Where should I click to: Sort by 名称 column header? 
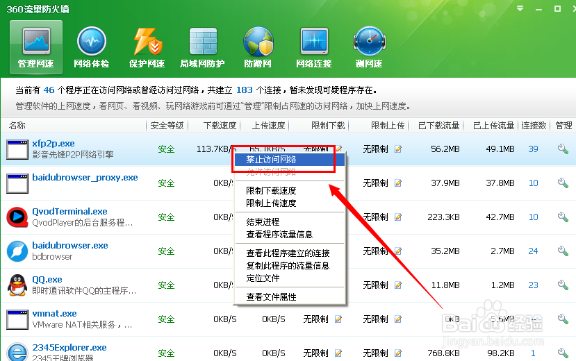tap(17, 126)
